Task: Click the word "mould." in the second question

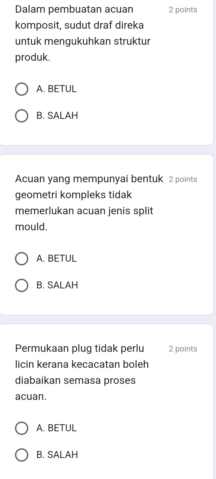Action: click(x=31, y=227)
